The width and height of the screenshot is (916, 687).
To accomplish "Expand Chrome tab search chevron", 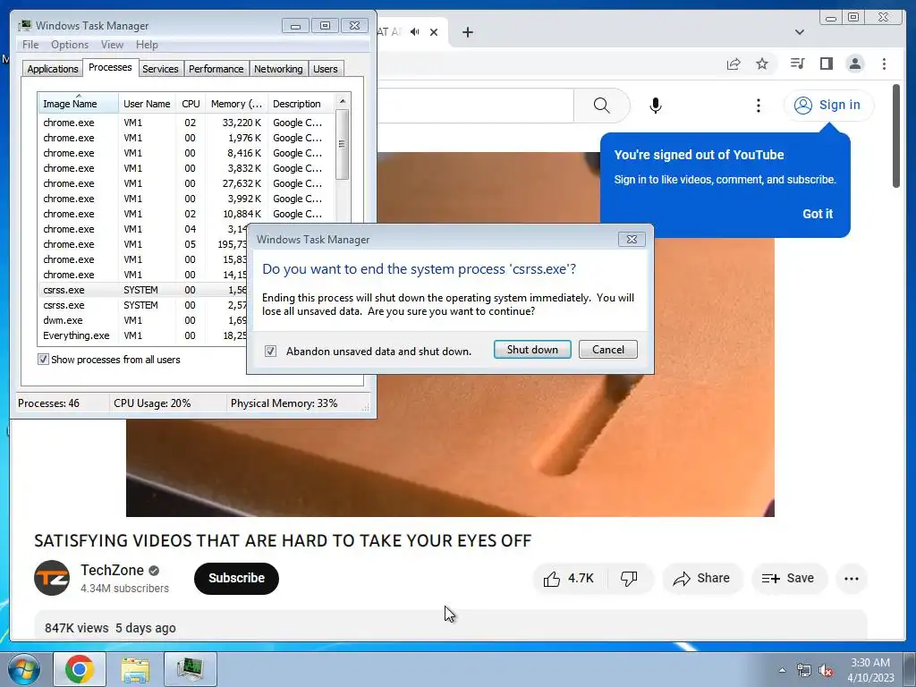I will pyautogui.click(x=800, y=32).
